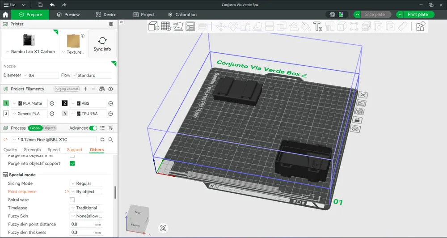Viewport: 447px width, 238px height.
Task: Switch to the Device tab
Action: point(106,15)
